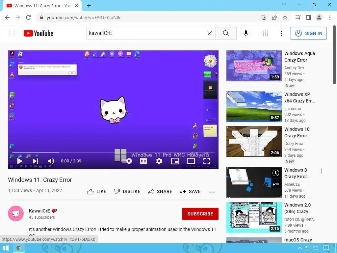The height and width of the screenshot is (253, 337).
Task: Open taskbar network settings
Action: point(308,248)
